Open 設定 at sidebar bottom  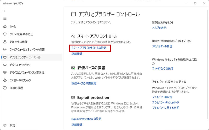click(12, 125)
